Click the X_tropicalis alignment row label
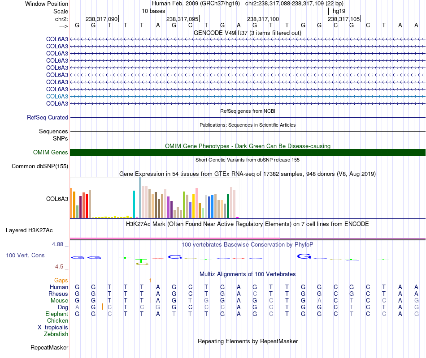 pyautogui.click(x=53, y=328)
